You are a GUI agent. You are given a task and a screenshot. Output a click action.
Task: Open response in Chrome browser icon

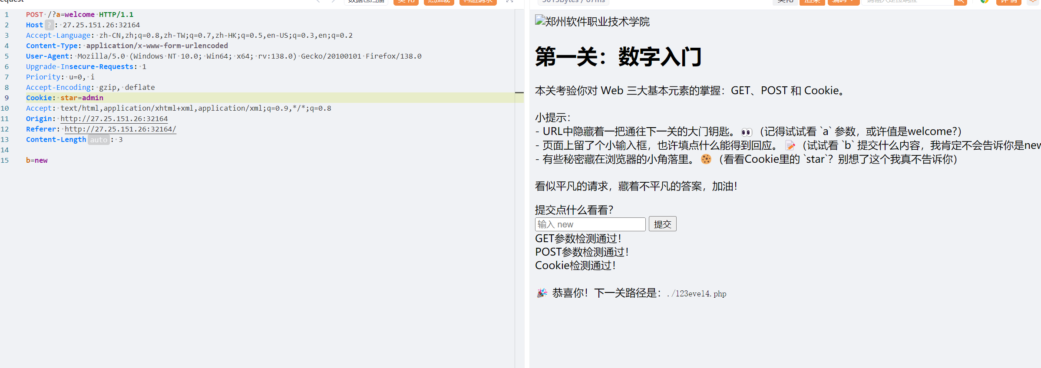[x=984, y=1]
